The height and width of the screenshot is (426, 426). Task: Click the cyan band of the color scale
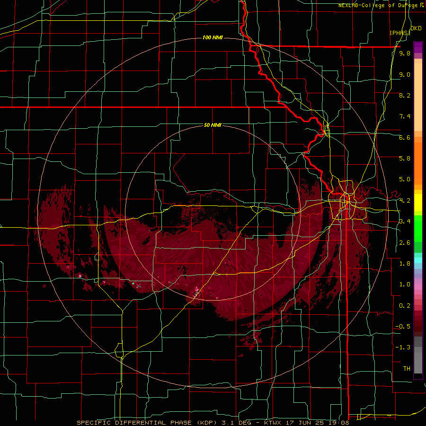point(418,260)
